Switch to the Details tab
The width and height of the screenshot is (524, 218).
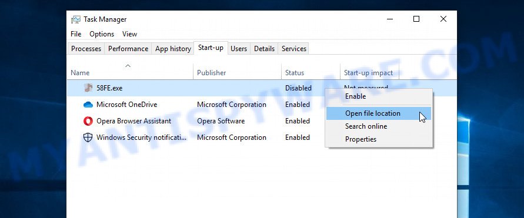tap(264, 49)
